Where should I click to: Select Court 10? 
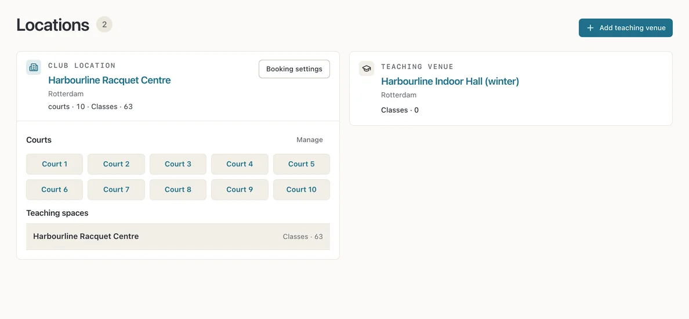coord(302,190)
